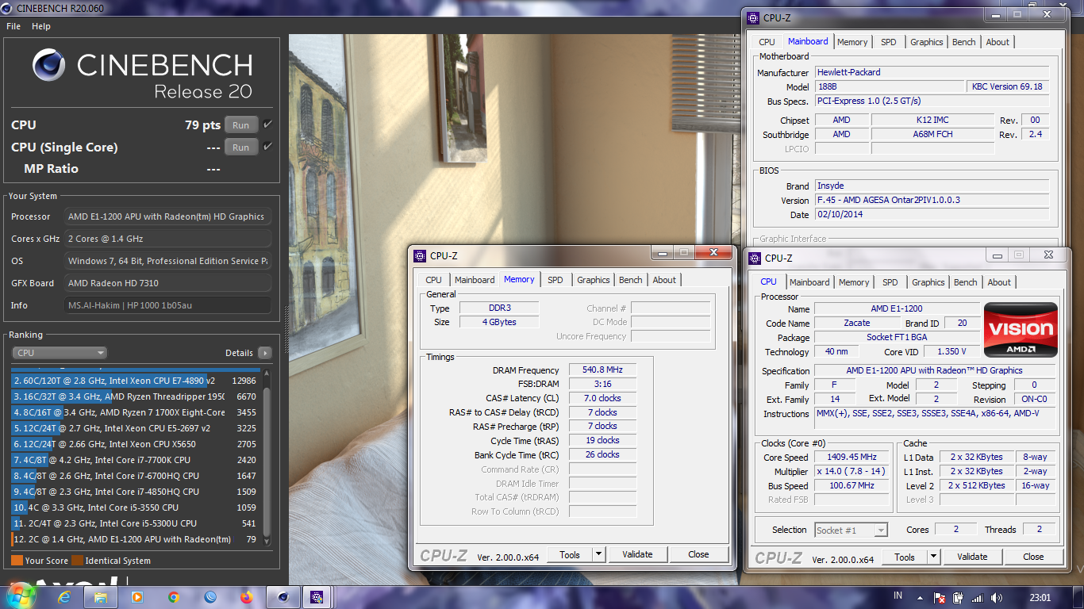Screen dimensions: 1084x609
Task: Open the orange media player taskbar icon
Action: pos(137,596)
